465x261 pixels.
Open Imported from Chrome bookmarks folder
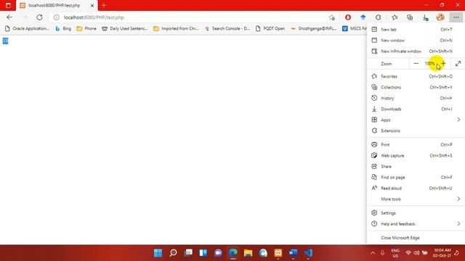tap(176, 28)
